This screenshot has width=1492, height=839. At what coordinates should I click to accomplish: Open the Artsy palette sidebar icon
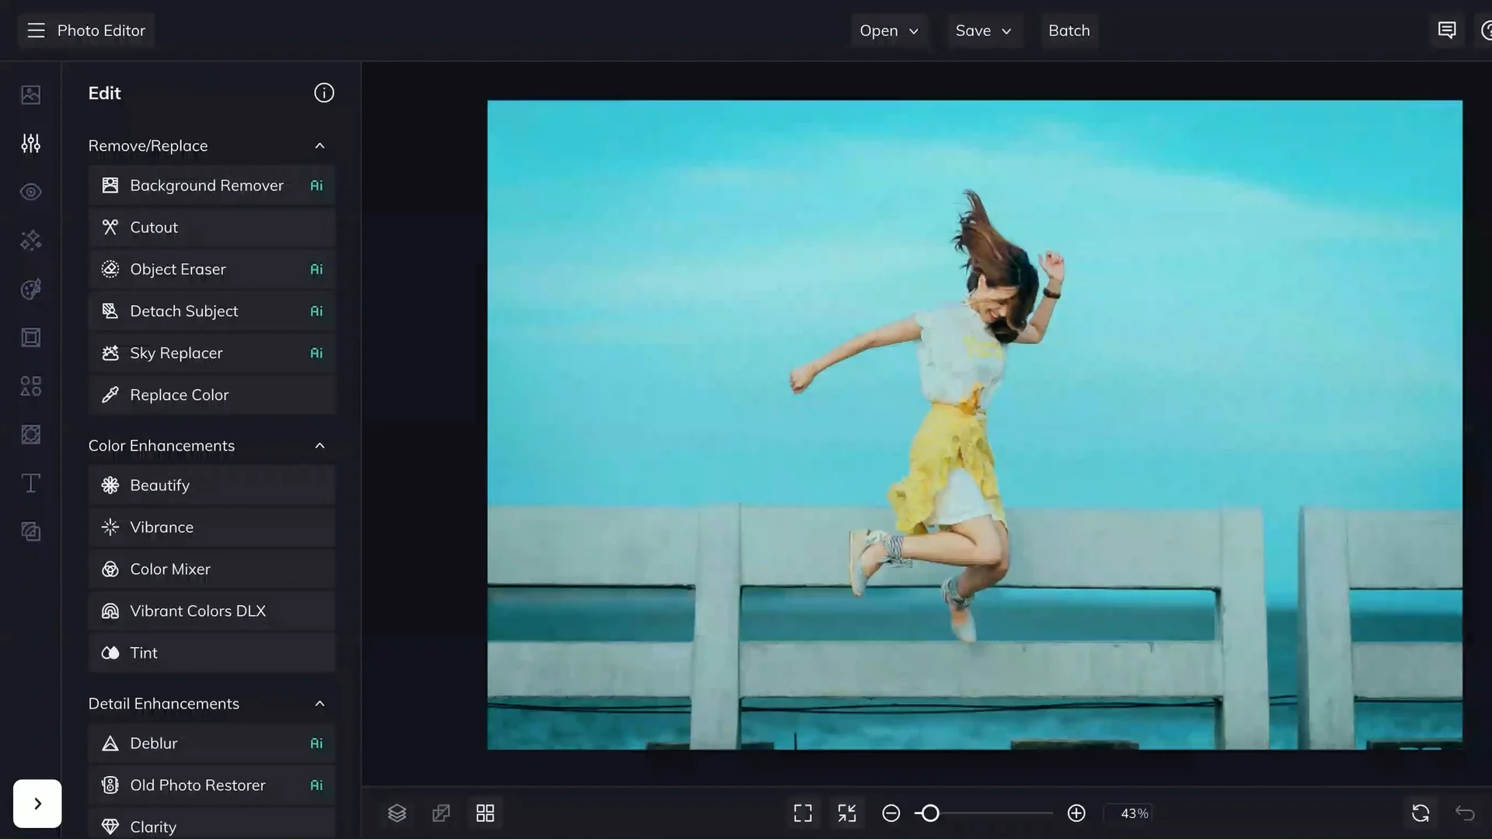[x=31, y=289]
